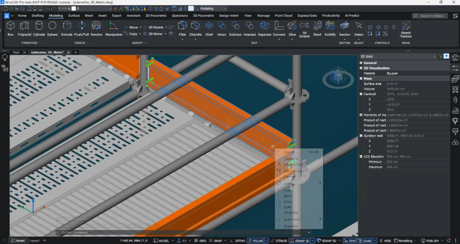Disable DYN dynamic input toggle
The width and height of the screenshot is (460, 244).
pos(350,241)
